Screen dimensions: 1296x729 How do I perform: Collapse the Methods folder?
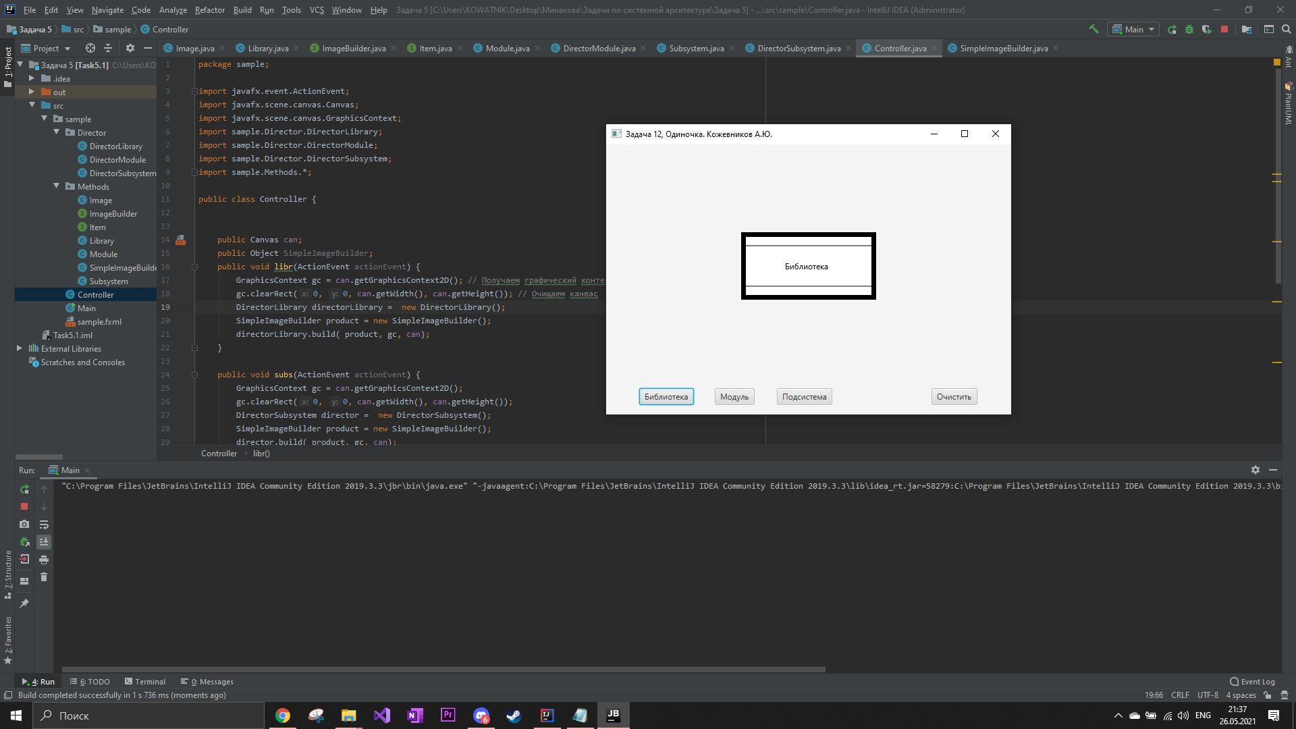coord(57,186)
